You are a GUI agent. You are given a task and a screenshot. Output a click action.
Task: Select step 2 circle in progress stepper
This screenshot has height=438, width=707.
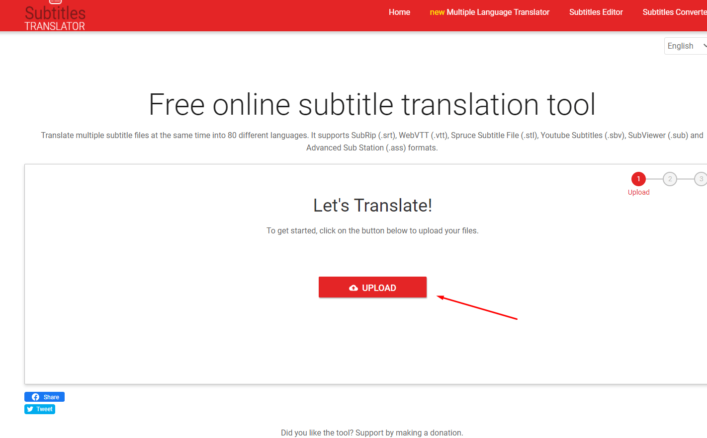(x=670, y=179)
